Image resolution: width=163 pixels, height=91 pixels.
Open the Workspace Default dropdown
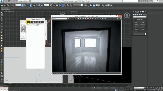[24, 1]
